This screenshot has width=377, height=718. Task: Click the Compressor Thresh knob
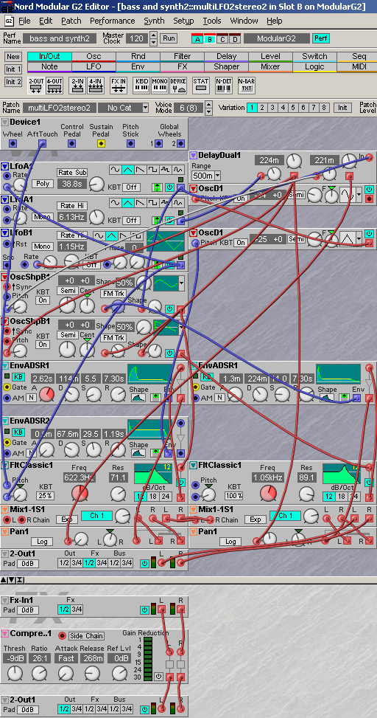[x=15, y=673]
